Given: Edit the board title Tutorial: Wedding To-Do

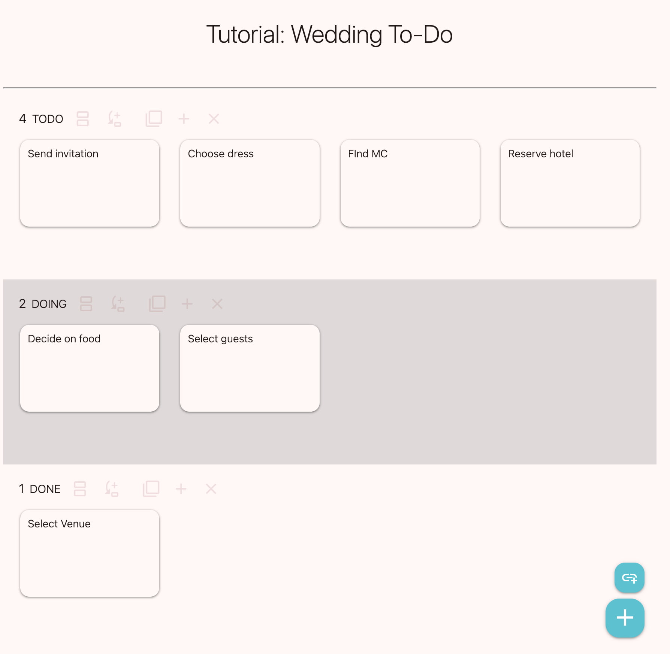Looking at the screenshot, I should [x=329, y=34].
